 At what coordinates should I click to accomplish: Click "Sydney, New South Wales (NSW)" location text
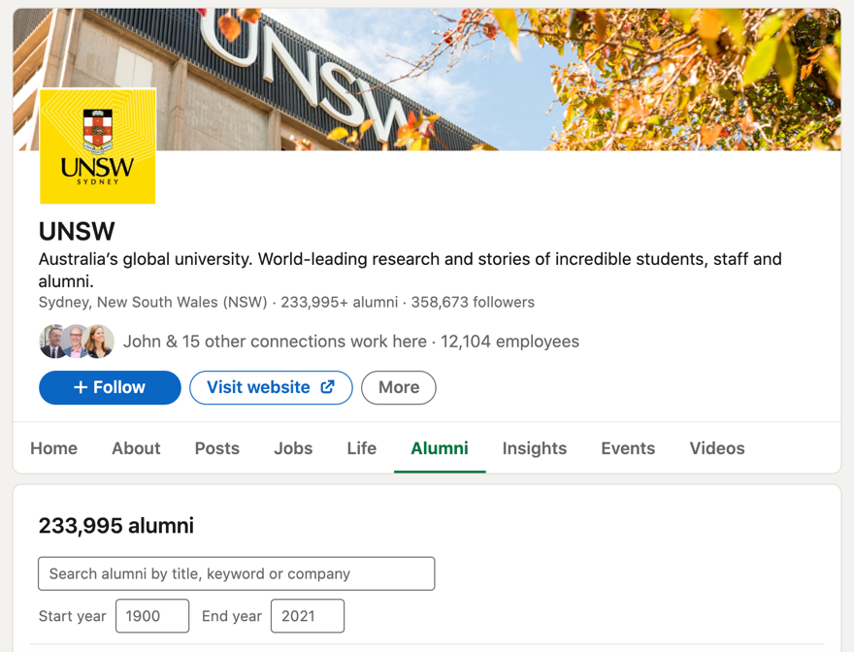(153, 303)
